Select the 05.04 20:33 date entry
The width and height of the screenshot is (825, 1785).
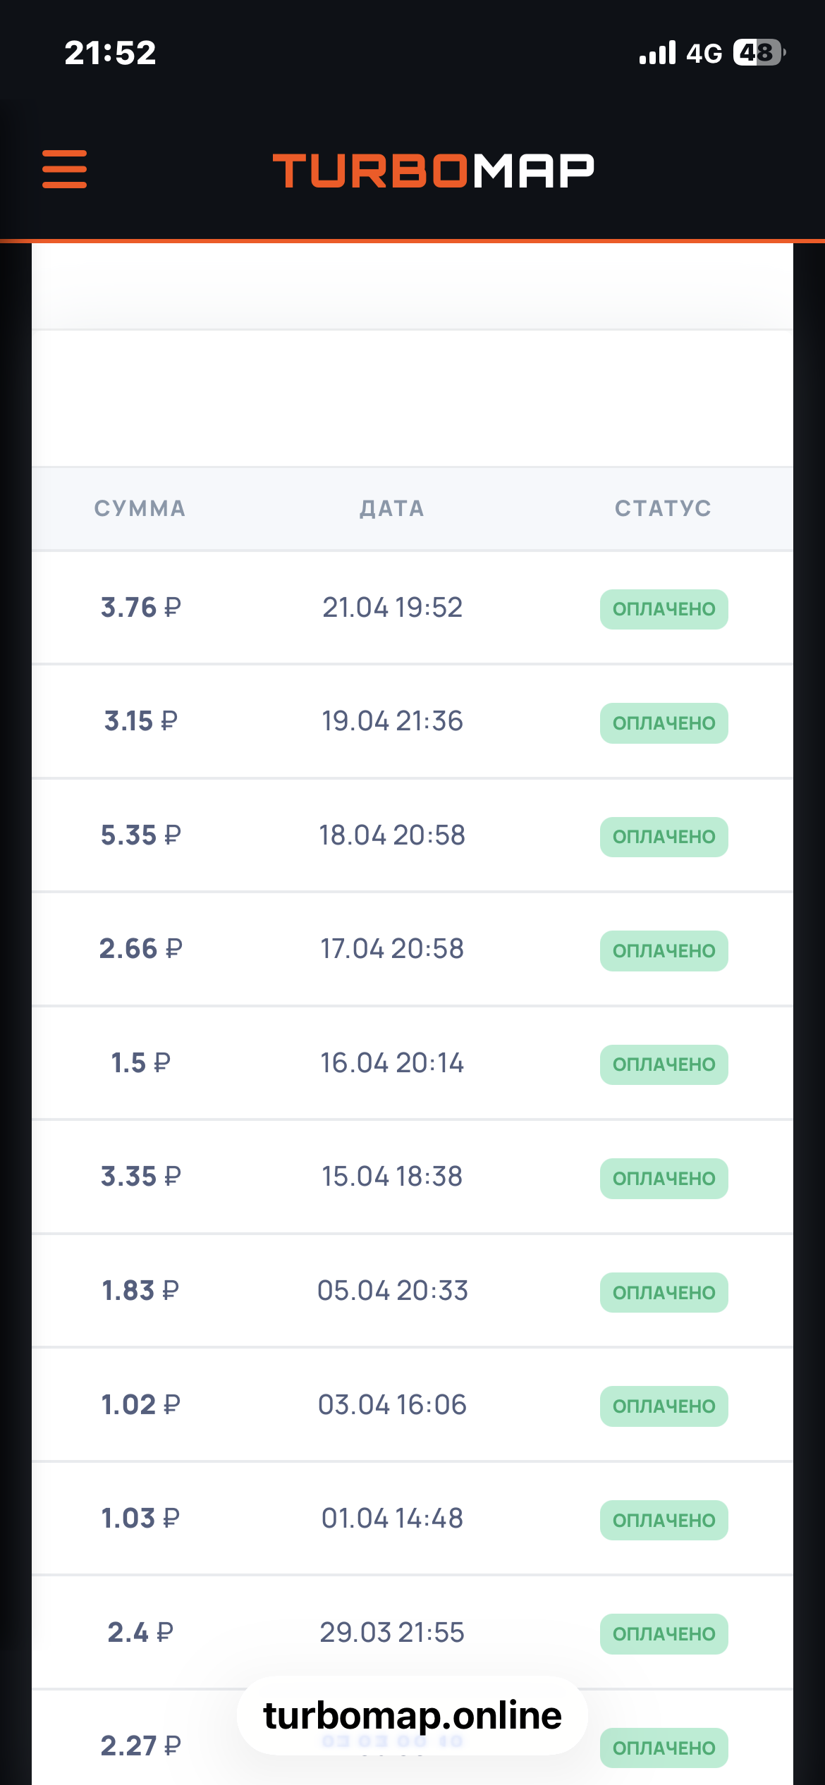(x=392, y=1291)
